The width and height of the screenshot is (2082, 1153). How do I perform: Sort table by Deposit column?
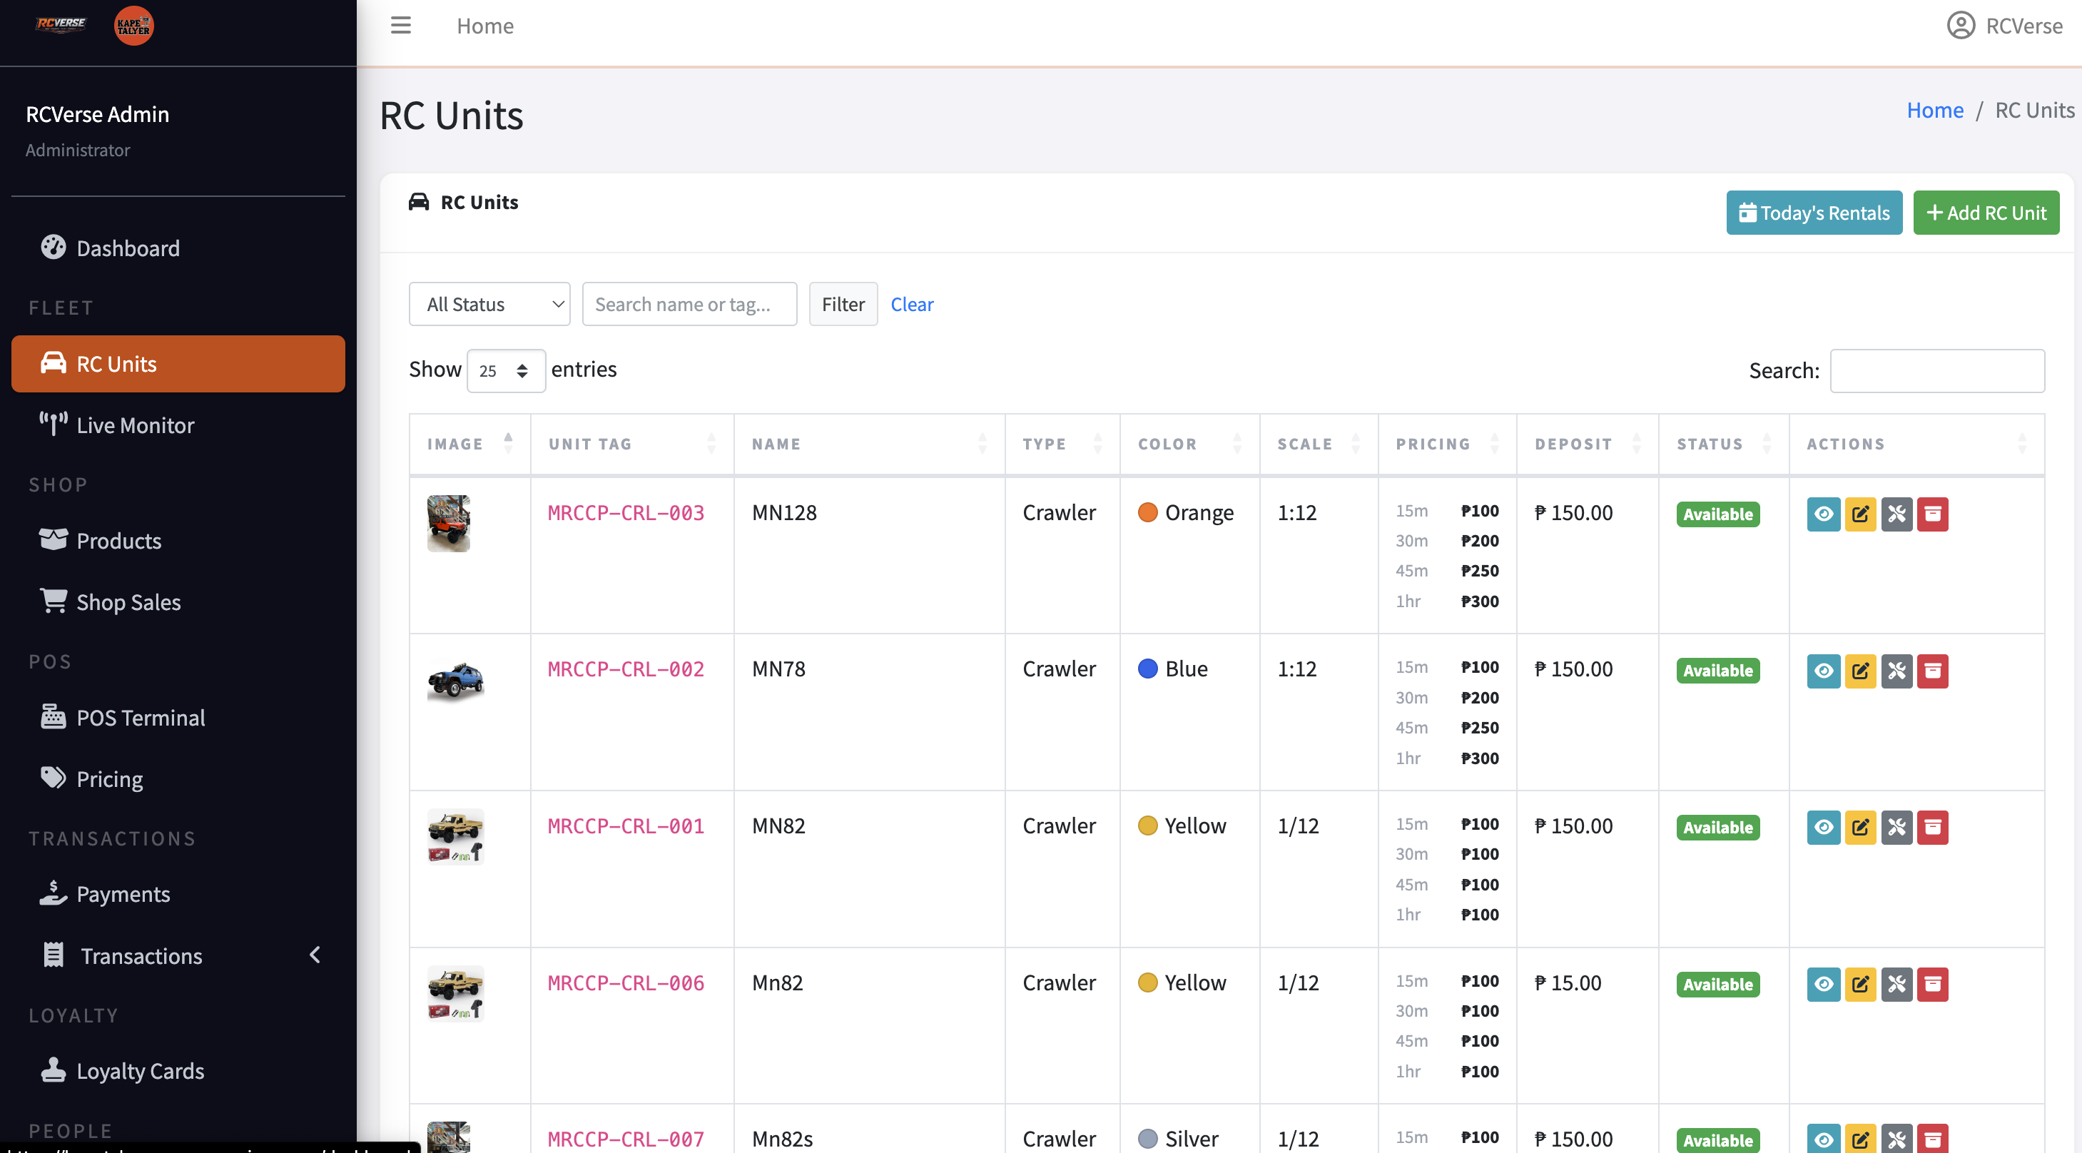pos(1588,444)
